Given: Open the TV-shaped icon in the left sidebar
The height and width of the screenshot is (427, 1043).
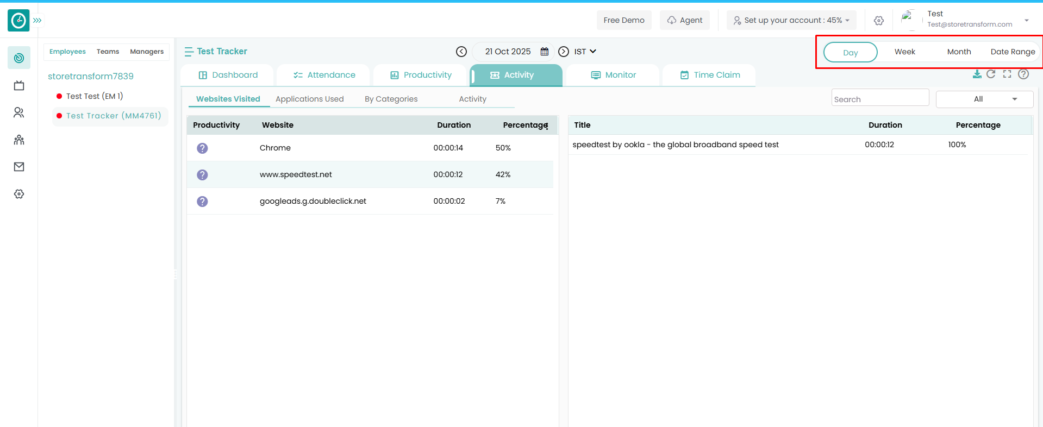Looking at the screenshot, I should pos(19,85).
